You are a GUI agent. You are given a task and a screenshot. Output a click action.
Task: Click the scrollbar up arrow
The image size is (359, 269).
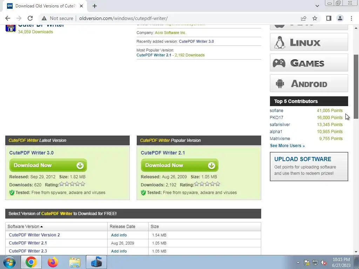point(356,28)
